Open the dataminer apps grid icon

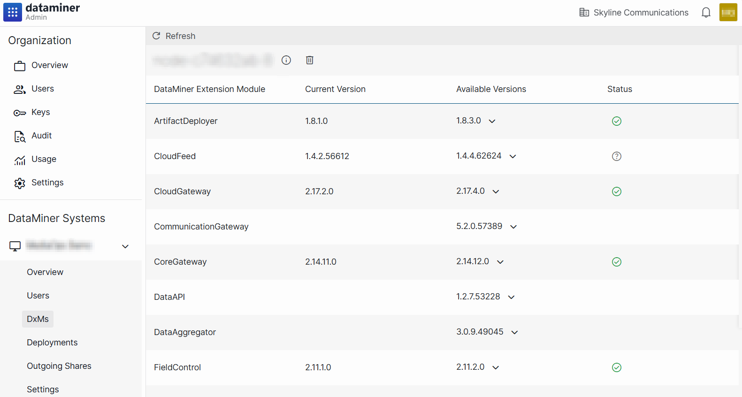(13, 12)
